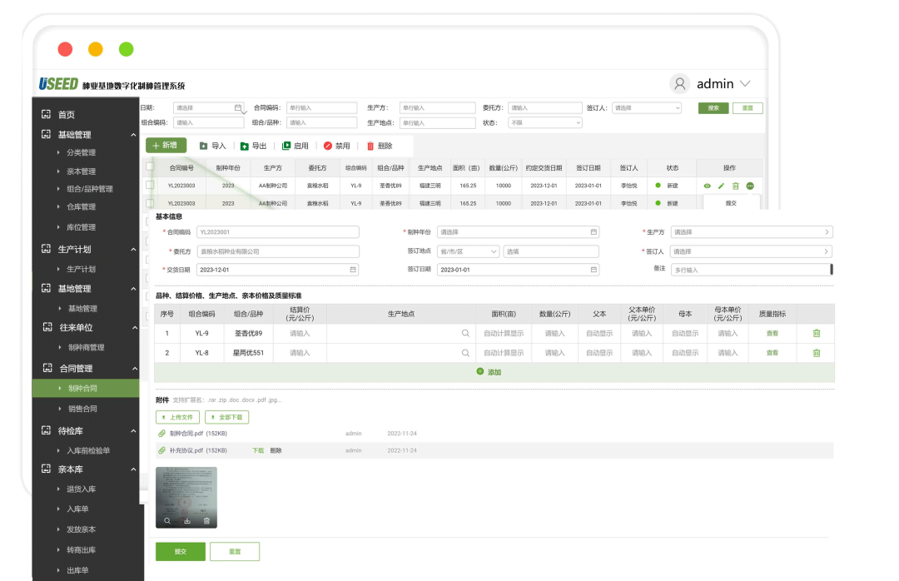The image size is (899, 581).
Task: Open more actions menu for top contract row
Action: click(x=750, y=186)
